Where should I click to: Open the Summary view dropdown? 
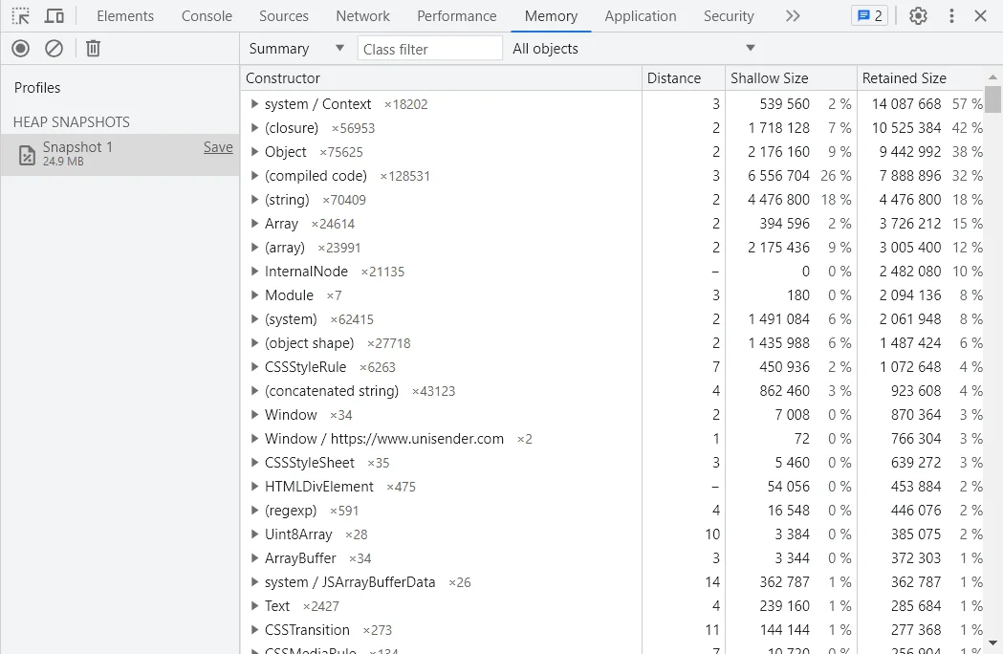pyautogui.click(x=296, y=49)
